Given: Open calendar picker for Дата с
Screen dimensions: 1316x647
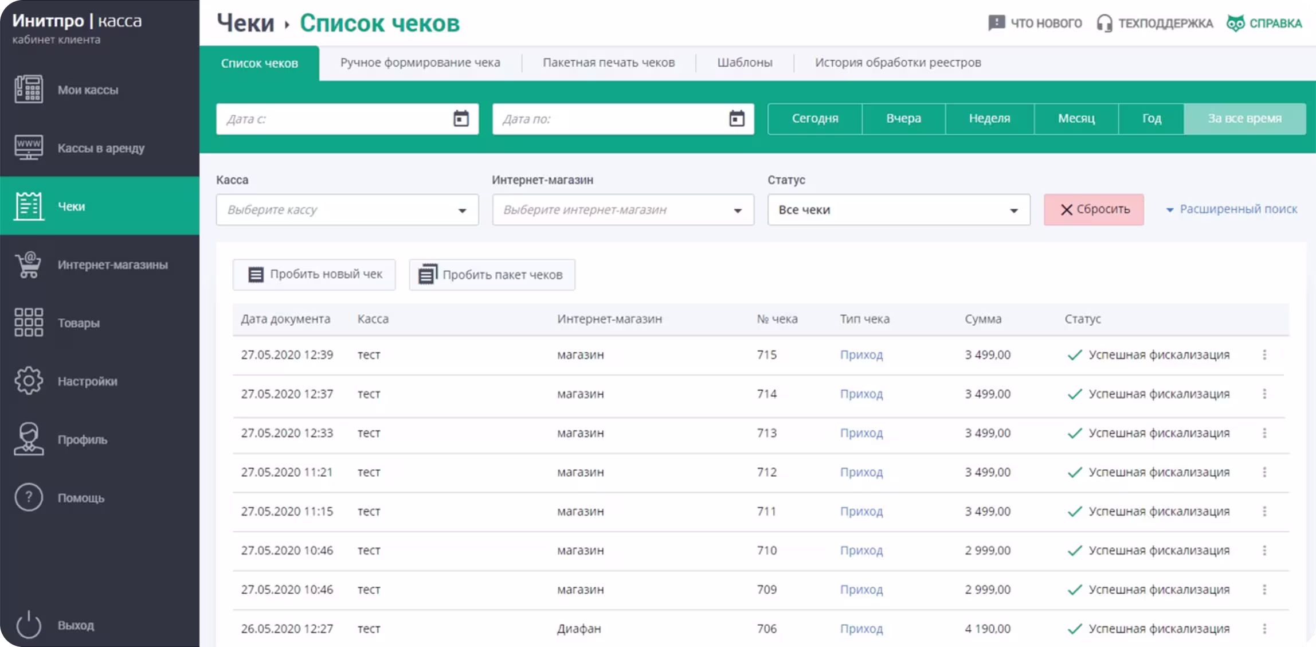Looking at the screenshot, I should pos(461,119).
